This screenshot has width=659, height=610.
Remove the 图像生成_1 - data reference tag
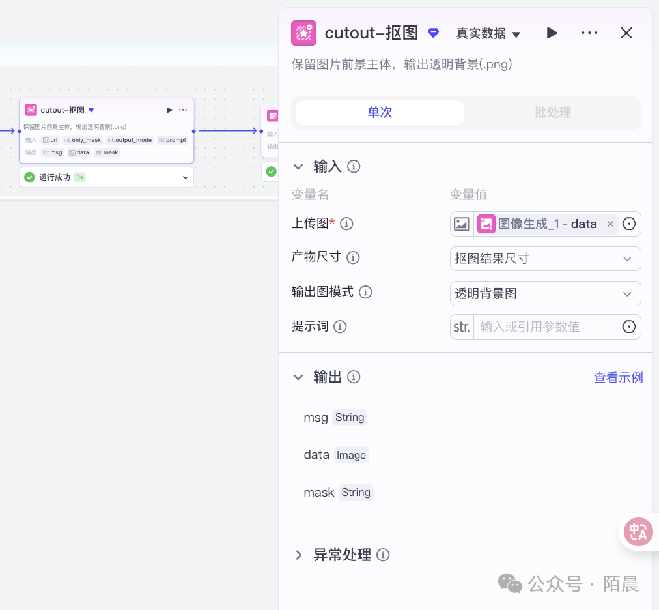click(610, 224)
